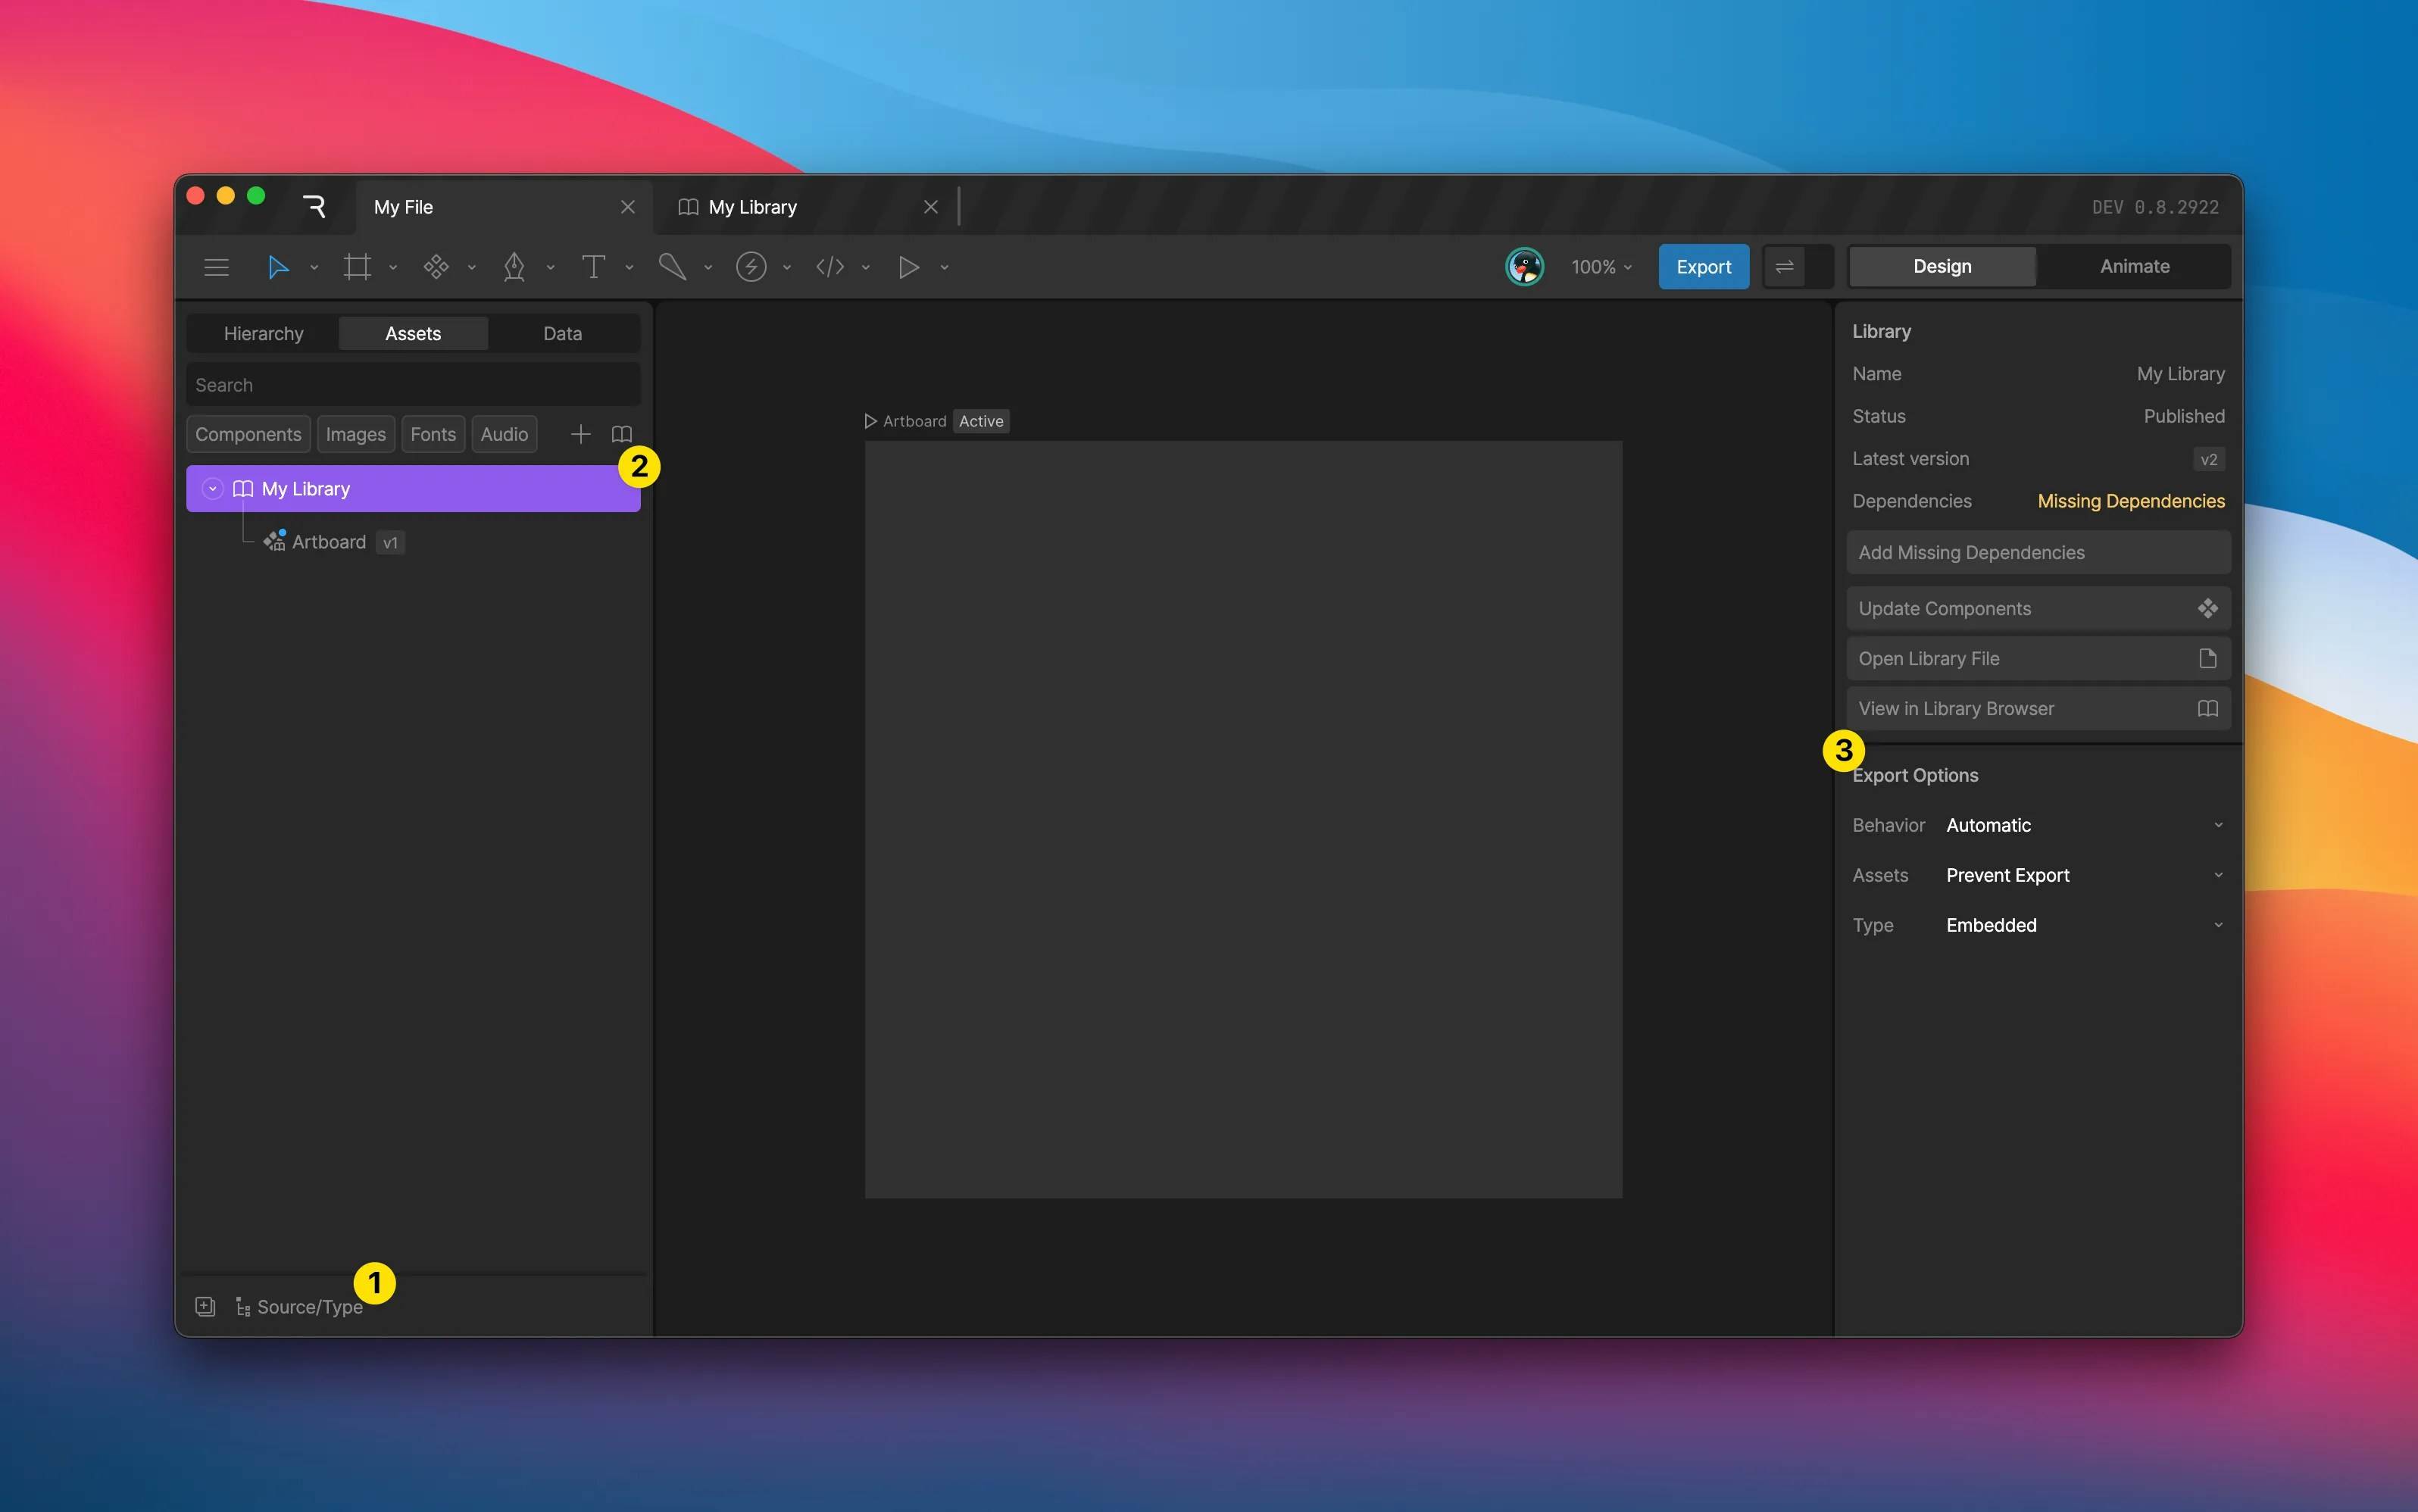Switch to the Hierarchy tab
2418x1512 pixels.
pos(263,333)
